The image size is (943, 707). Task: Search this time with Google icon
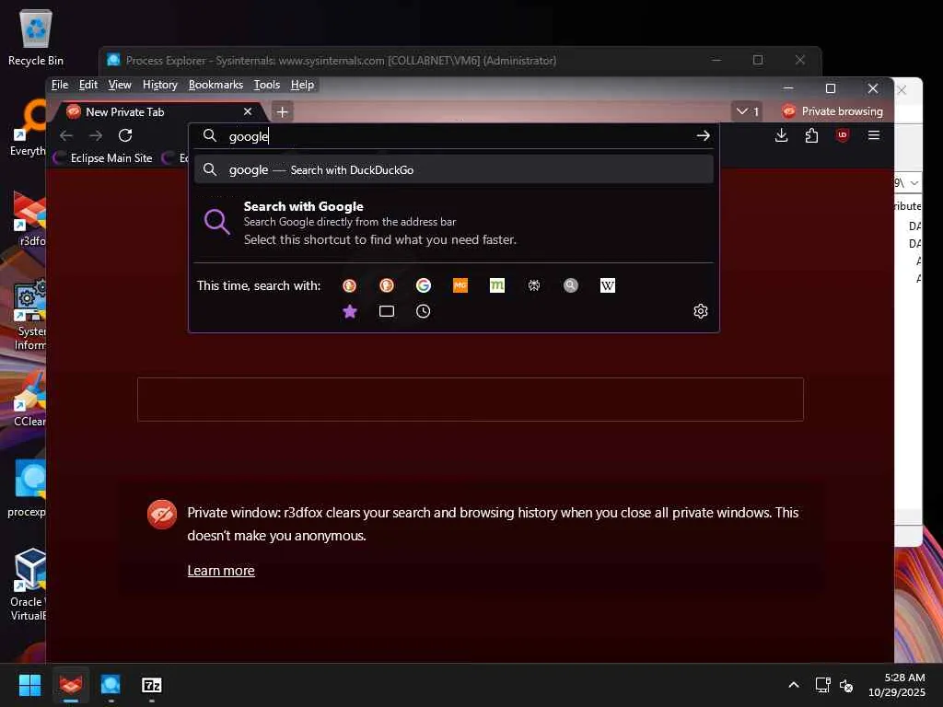(424, 285)
